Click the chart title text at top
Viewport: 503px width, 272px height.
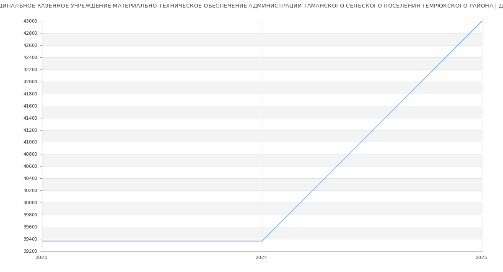pyautogui.click(x=251, y=6)
